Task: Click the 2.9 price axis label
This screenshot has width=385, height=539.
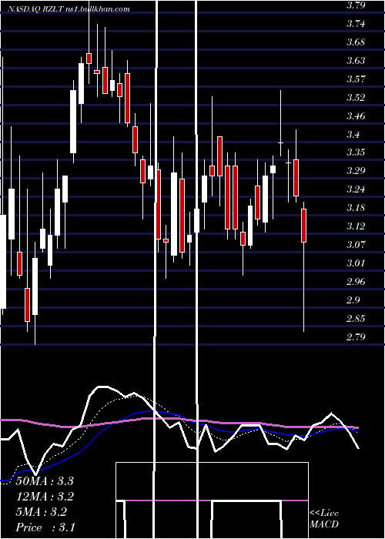Action: coord(353,300)
